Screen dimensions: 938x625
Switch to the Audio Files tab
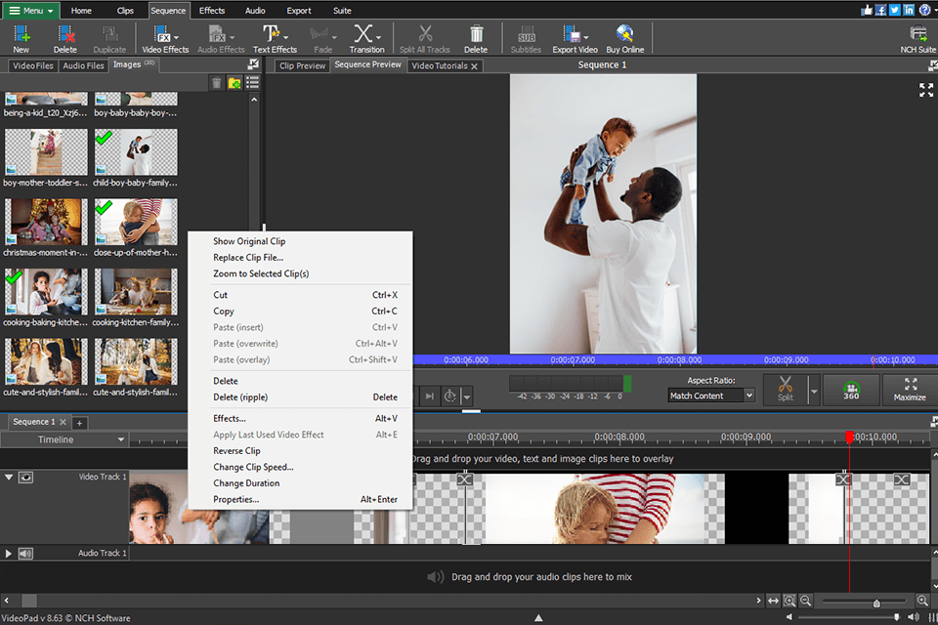point(83,65)
